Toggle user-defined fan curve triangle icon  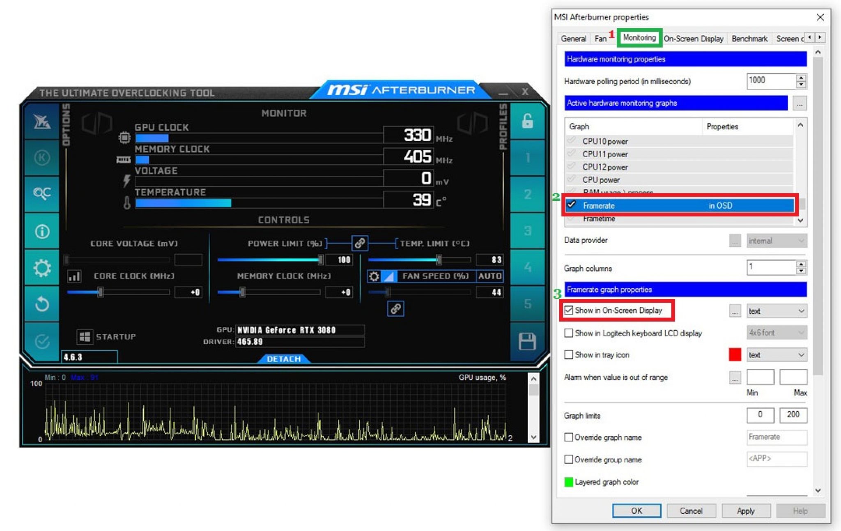point(389,276)
